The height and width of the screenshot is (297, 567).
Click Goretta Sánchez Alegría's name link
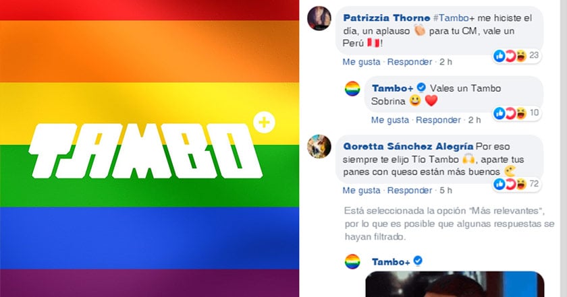click(x=408, y=147)
